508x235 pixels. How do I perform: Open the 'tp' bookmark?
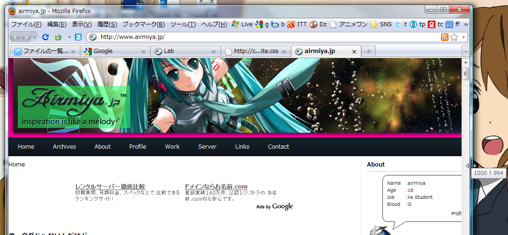(417, 24)
